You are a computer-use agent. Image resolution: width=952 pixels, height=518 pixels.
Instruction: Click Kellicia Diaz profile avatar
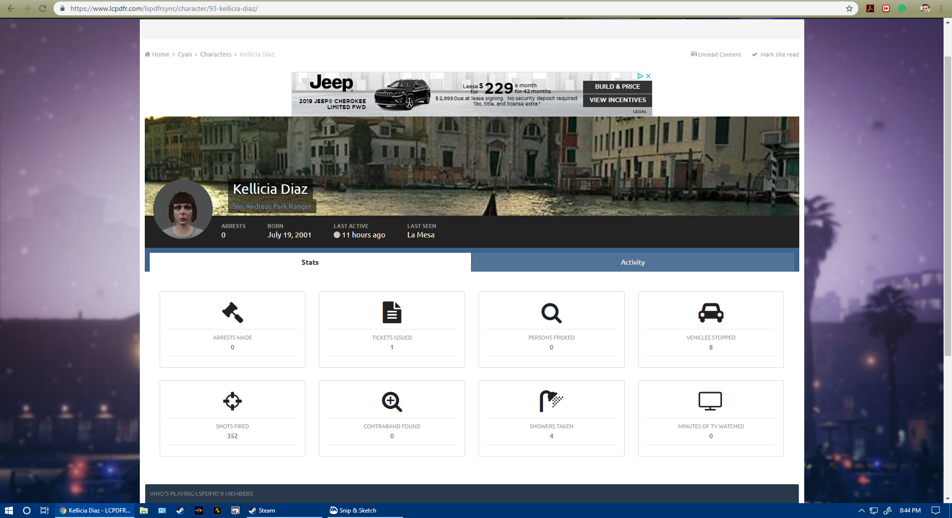click(x=183, y=209)
